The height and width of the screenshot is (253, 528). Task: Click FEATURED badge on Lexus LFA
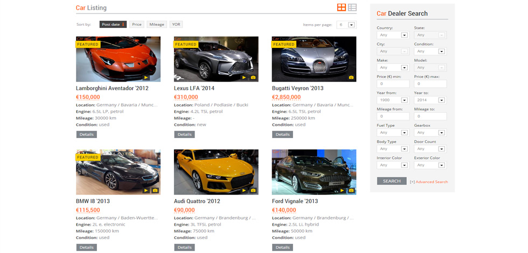click(x=185, y=44)
